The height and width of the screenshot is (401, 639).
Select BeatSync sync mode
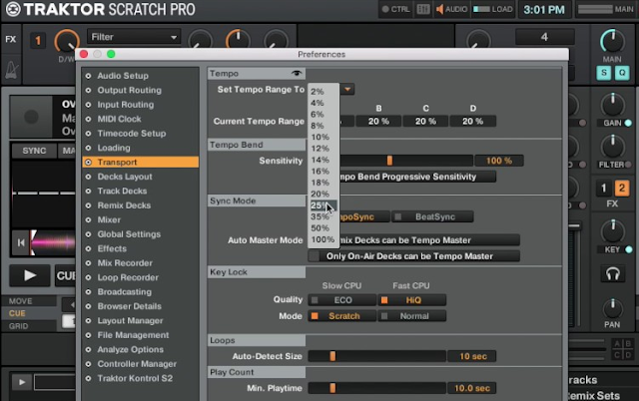432,217
